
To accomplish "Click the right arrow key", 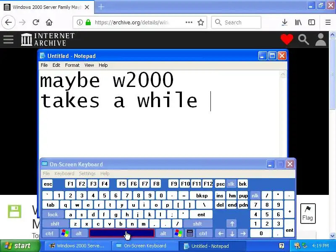I will 243,234.
